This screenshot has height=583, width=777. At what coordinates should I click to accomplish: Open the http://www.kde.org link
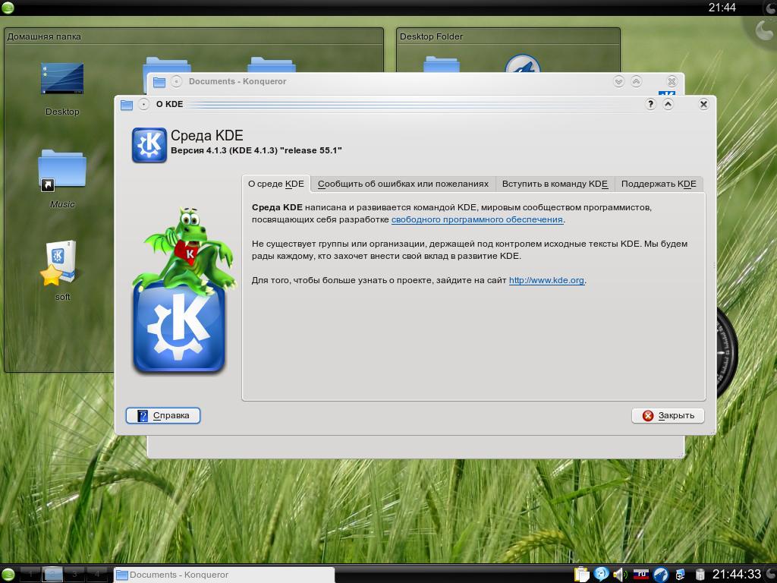pyautogui.click(x=546, y=280)
